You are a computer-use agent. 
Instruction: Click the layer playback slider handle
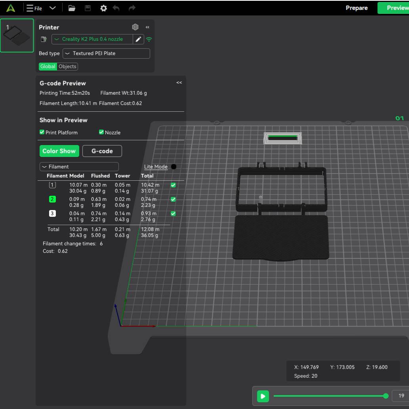[386, 396]
